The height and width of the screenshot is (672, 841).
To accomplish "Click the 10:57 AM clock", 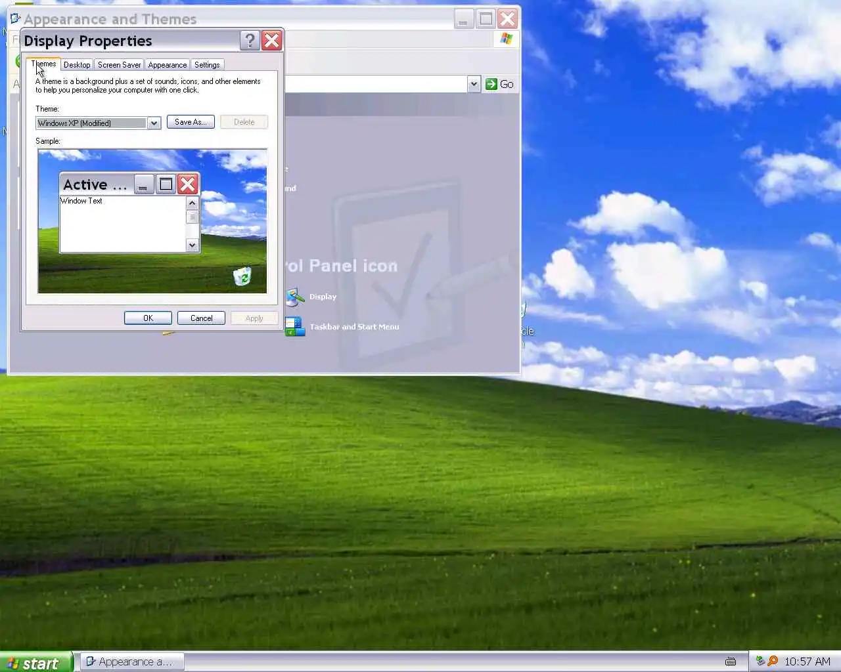I will [x=807, y=661].
